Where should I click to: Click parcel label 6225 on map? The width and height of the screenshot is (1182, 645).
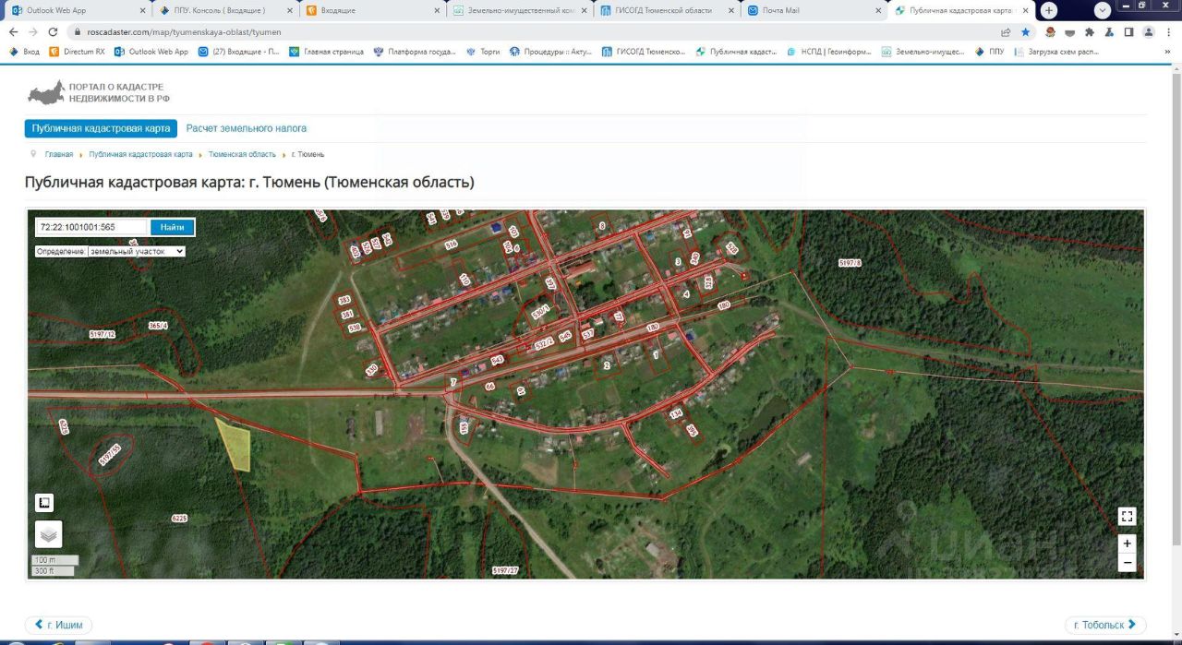pyautogui.click(x=179, y=519)
